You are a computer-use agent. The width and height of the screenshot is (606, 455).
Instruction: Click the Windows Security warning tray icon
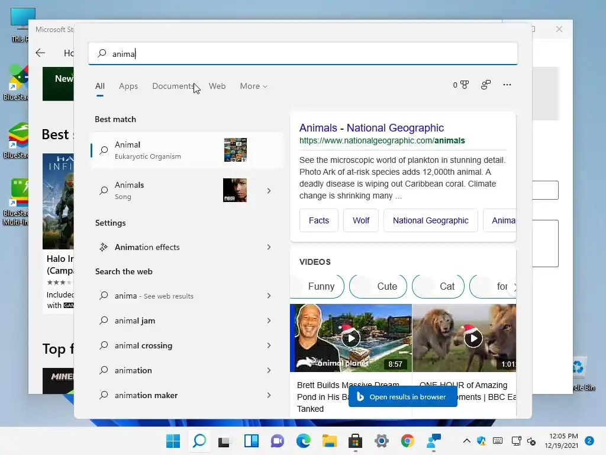click(x=482, y=441)
